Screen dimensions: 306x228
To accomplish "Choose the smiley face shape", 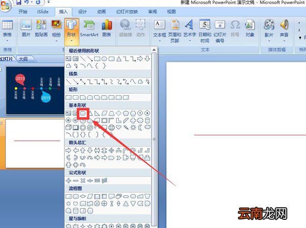I will click(x=111, y=128).
